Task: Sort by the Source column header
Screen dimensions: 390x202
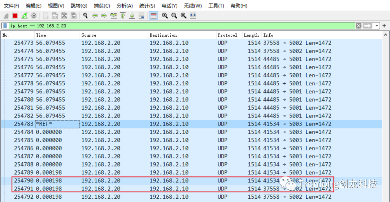Action: point(114,35)
